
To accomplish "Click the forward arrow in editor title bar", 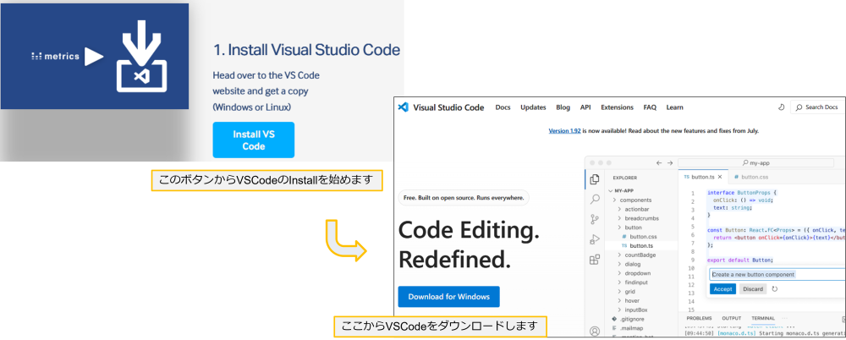I will (669, 162).
